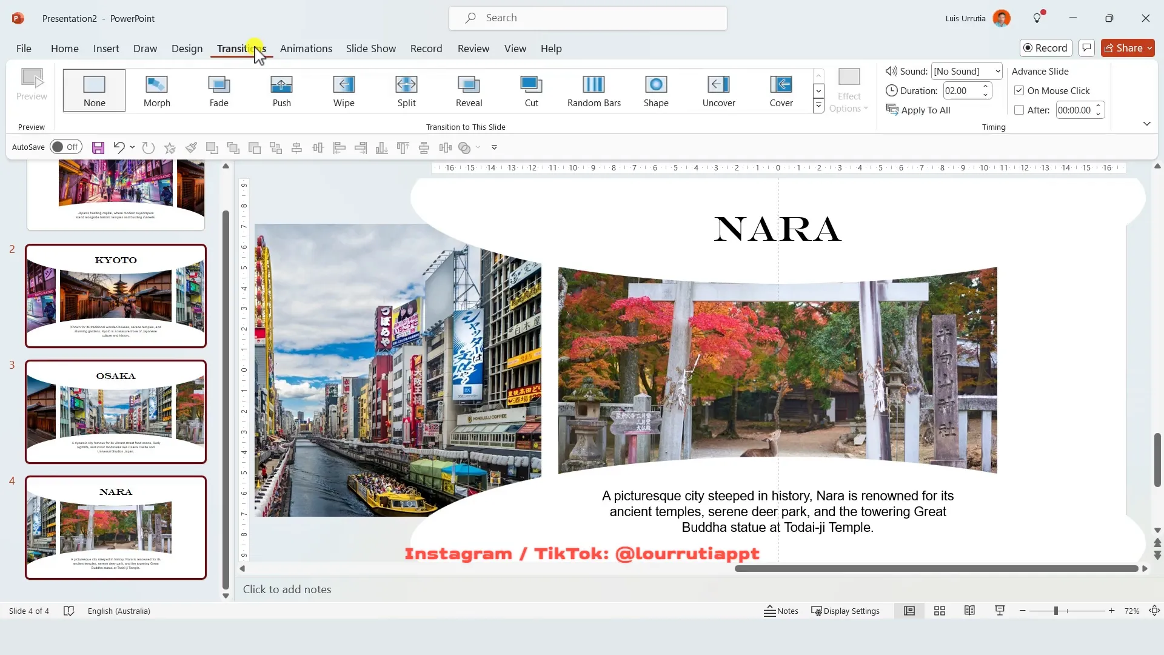
Task: Click the Search box
Action: 588,18
